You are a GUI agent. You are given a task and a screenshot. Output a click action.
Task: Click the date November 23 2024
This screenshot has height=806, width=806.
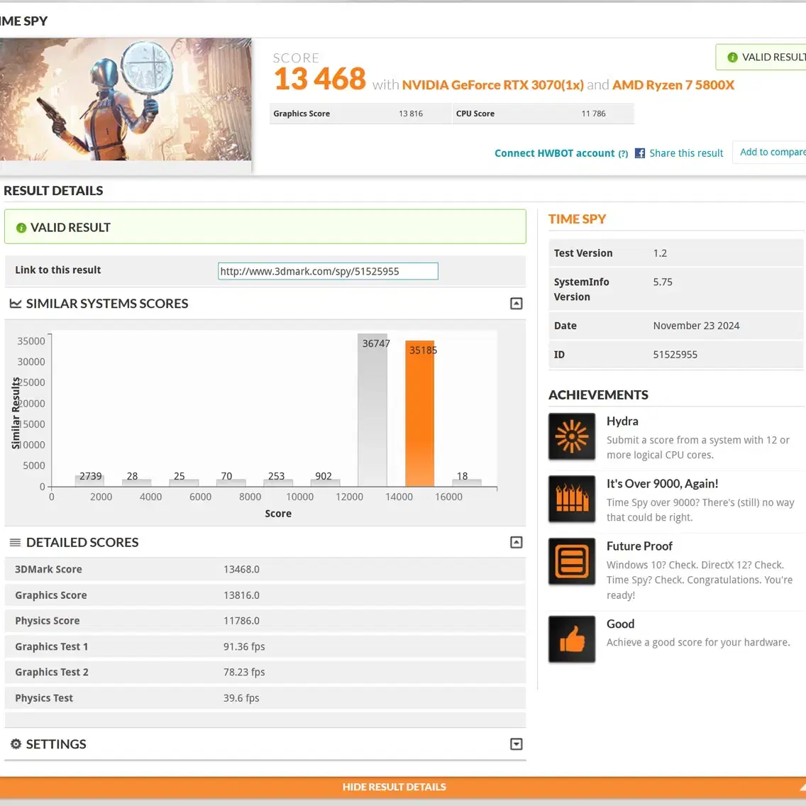(x=696, y=326)
